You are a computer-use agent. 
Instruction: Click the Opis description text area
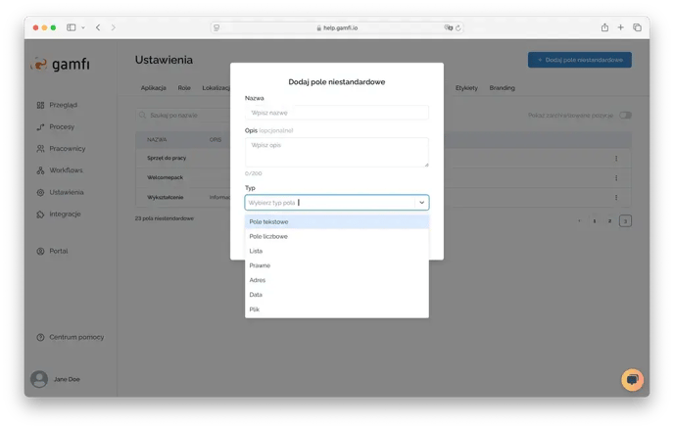pos(336,152)
